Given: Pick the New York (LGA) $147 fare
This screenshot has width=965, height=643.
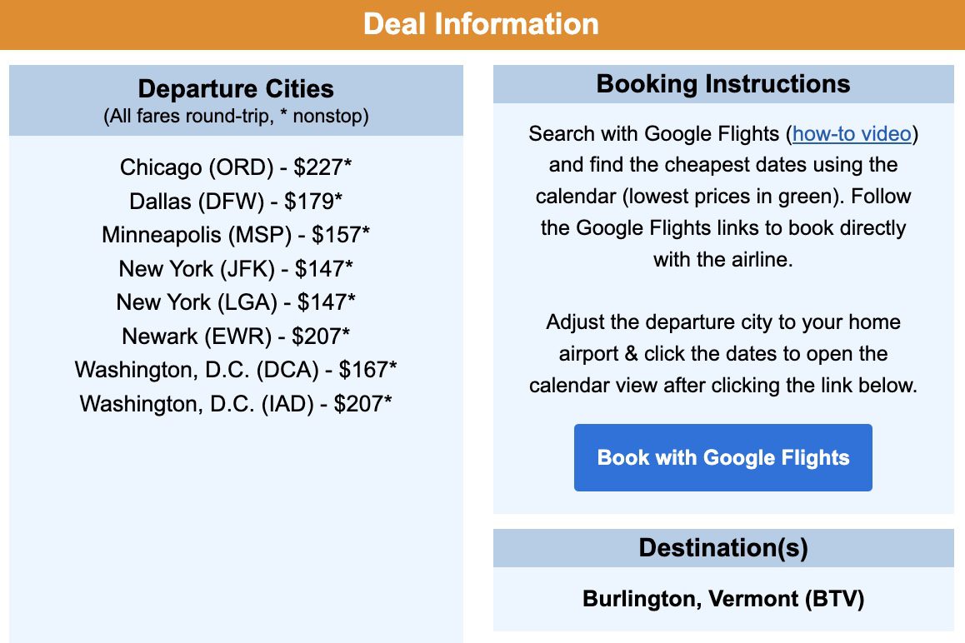Looking at the screenshot, I should point(236,302).
